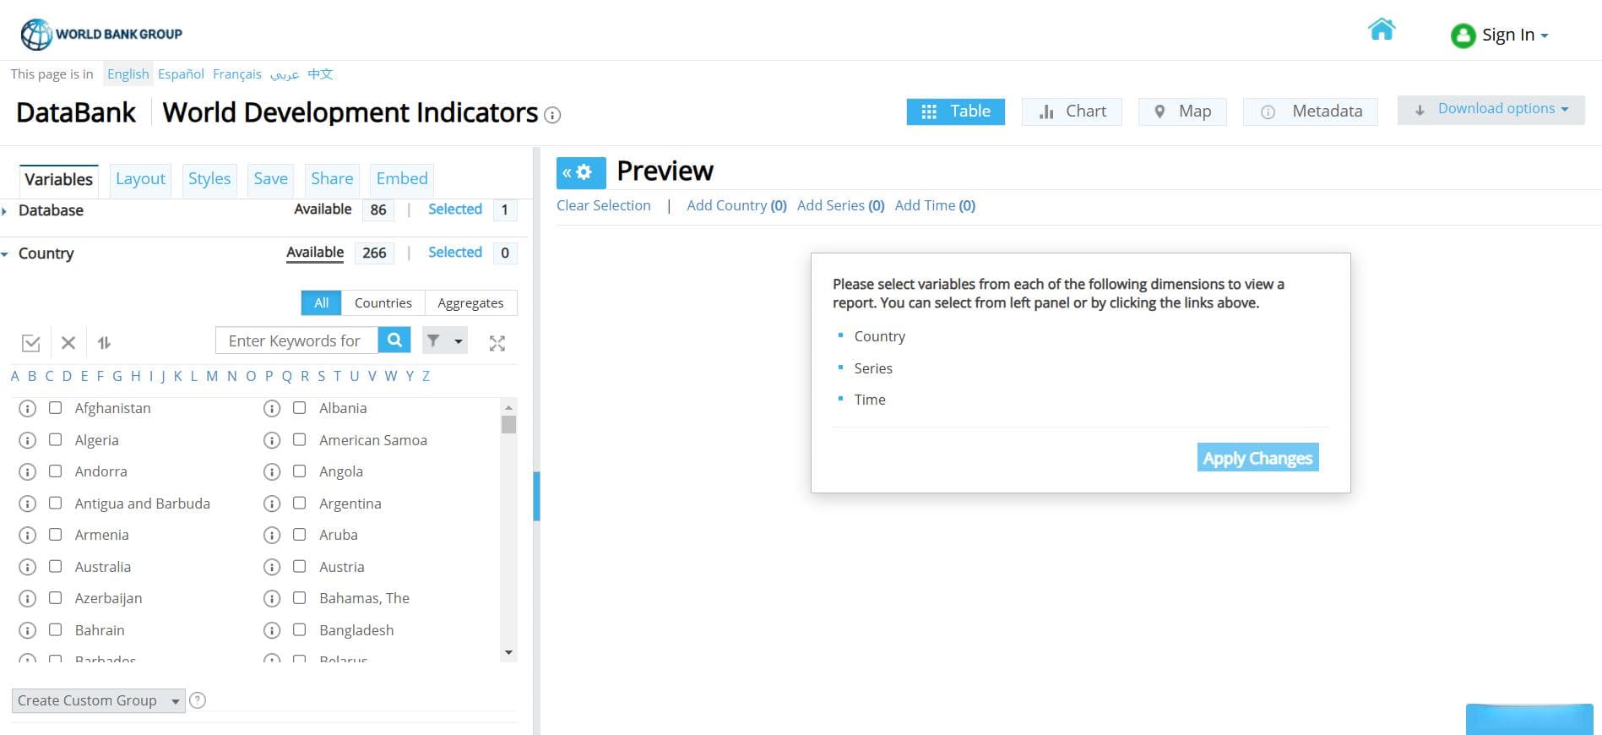This screenshot has width=1602, height=735.
Task: Click the Clear Selection link
Action: tap(604, 205)
